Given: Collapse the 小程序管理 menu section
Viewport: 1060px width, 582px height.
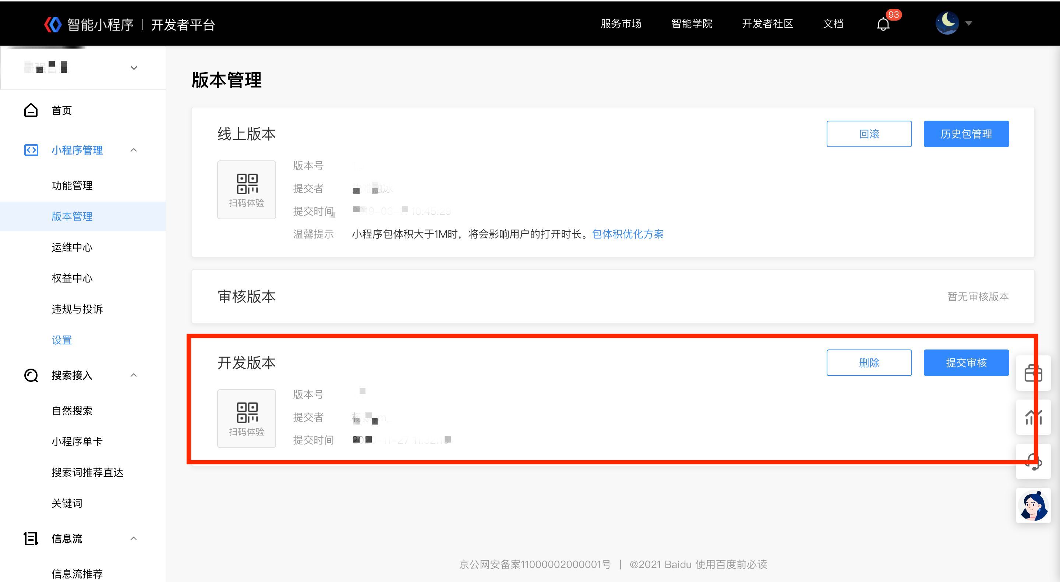Looking at the screenshot, I should coord(133,150).
